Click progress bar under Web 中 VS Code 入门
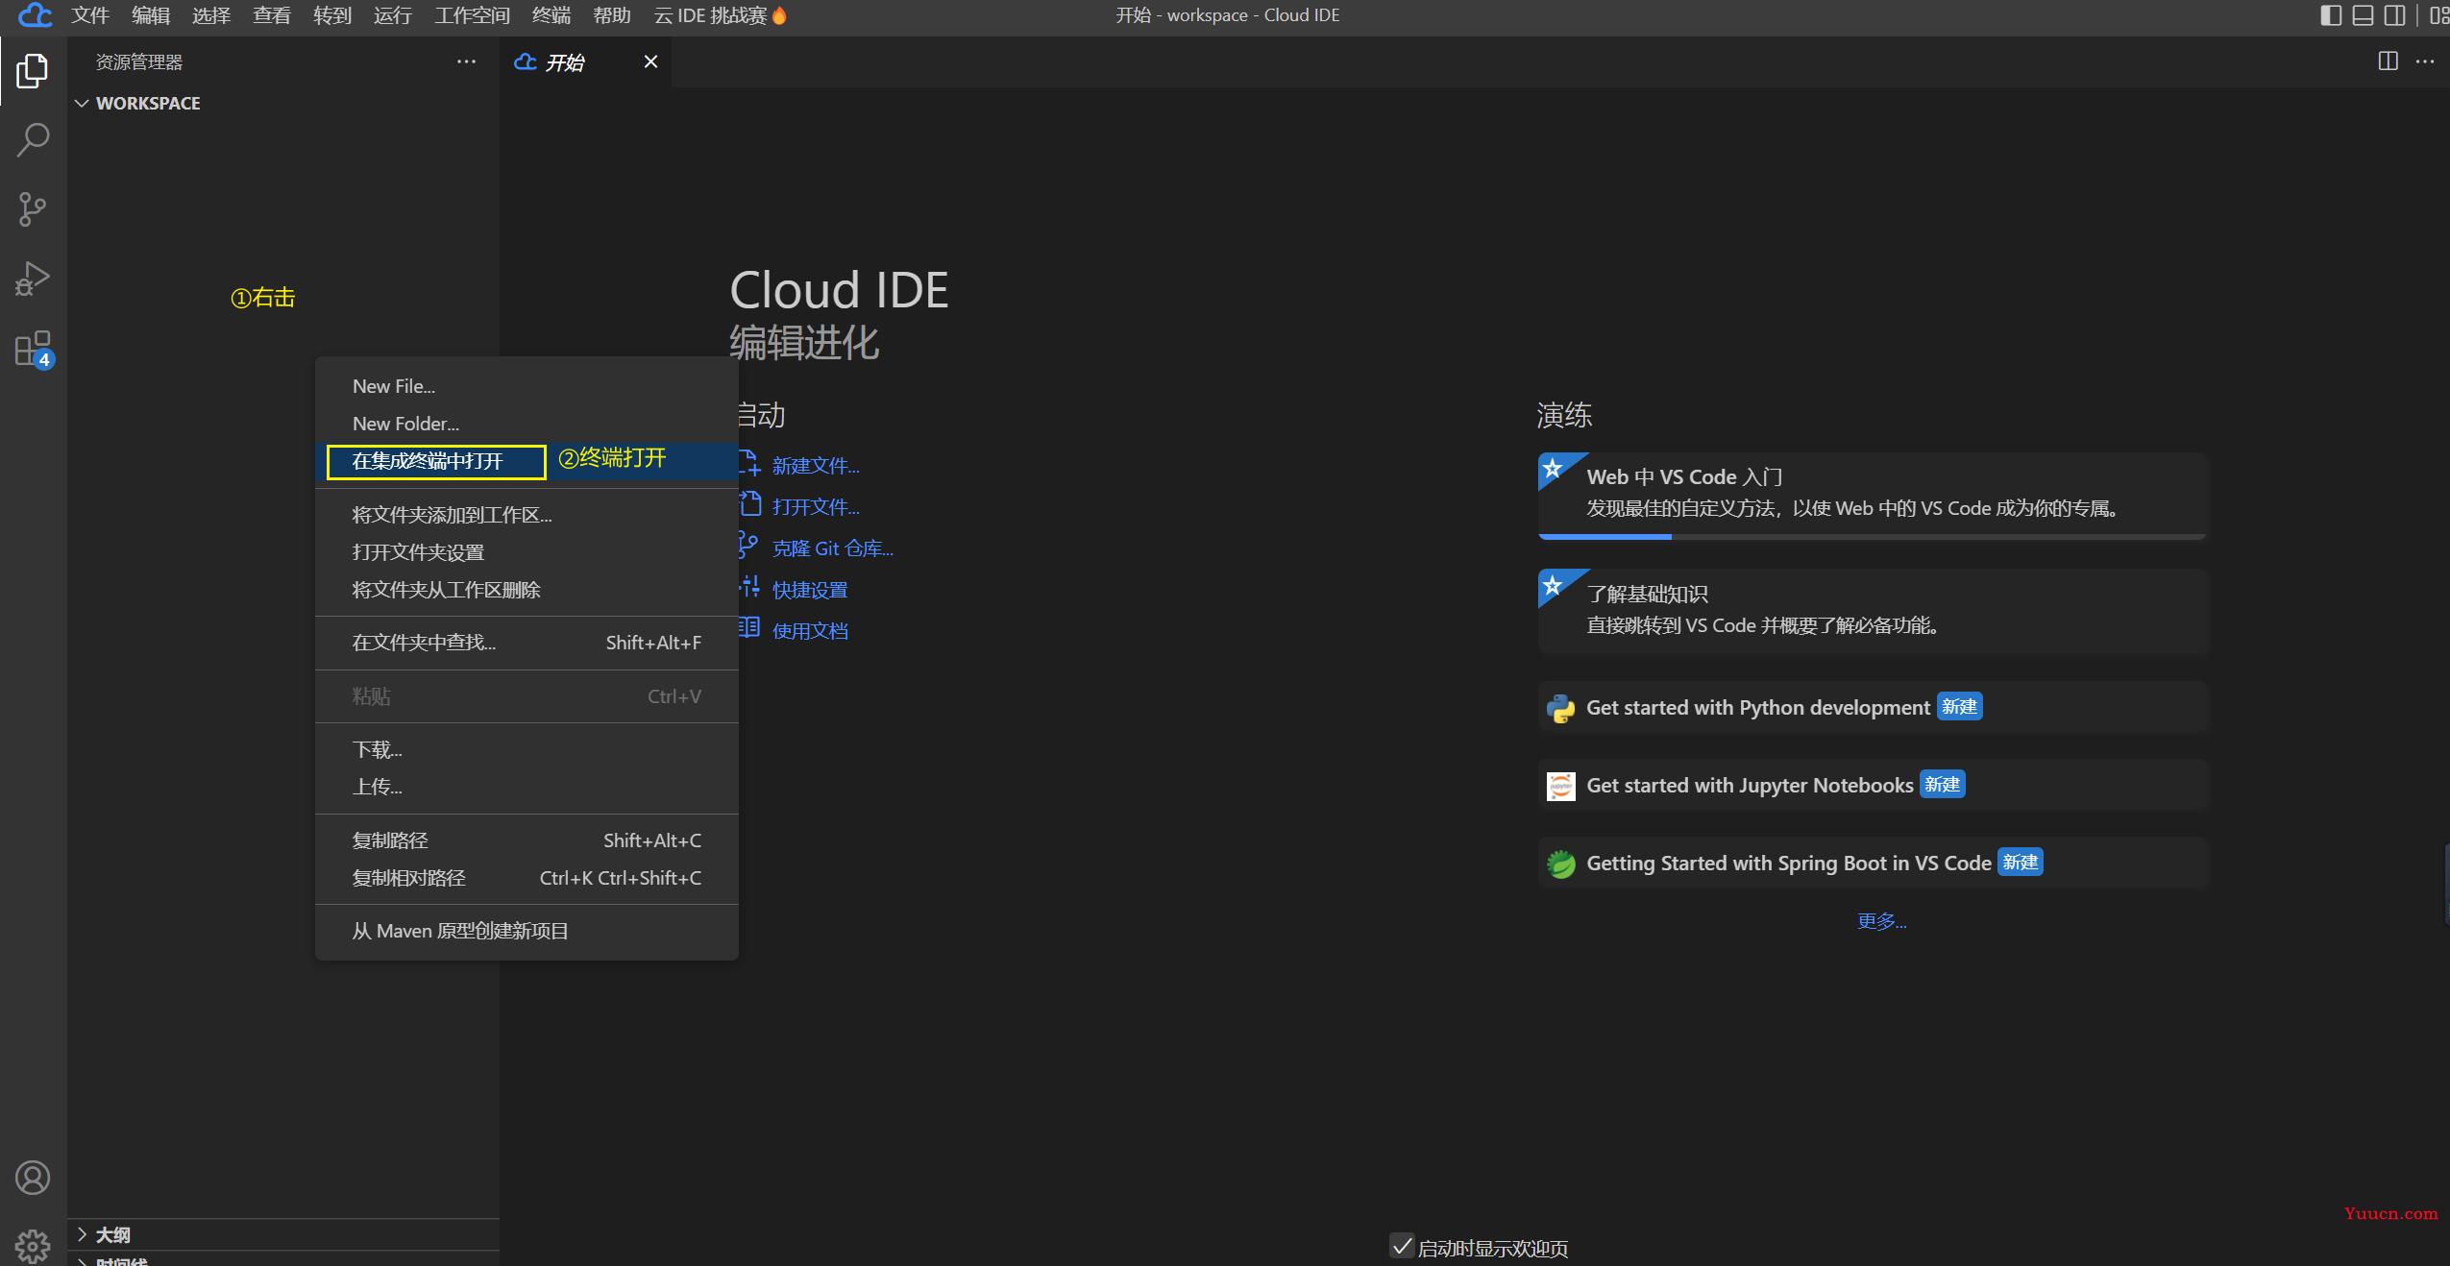 1873,536
